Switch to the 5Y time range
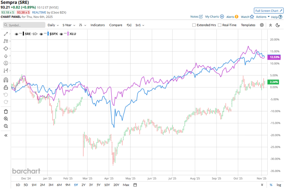Image resolution: width=285 pixels, height=189 pixels. [99, 185]
